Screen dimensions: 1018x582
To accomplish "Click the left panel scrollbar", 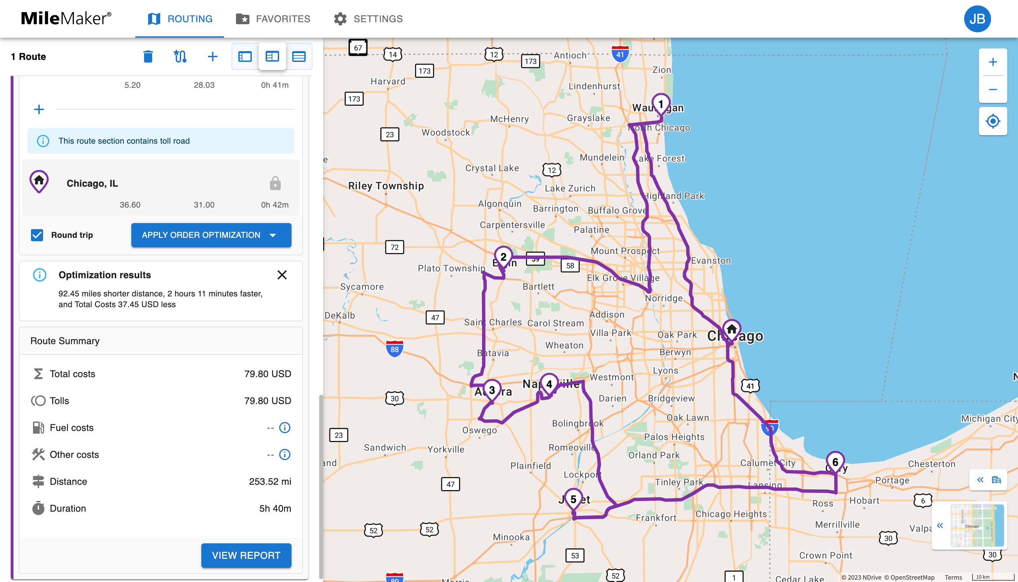I will (x=321, y=486).
